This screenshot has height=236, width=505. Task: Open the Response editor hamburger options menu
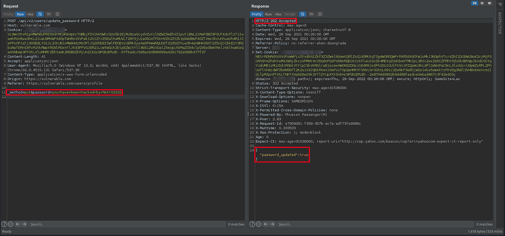pos(320,14)
